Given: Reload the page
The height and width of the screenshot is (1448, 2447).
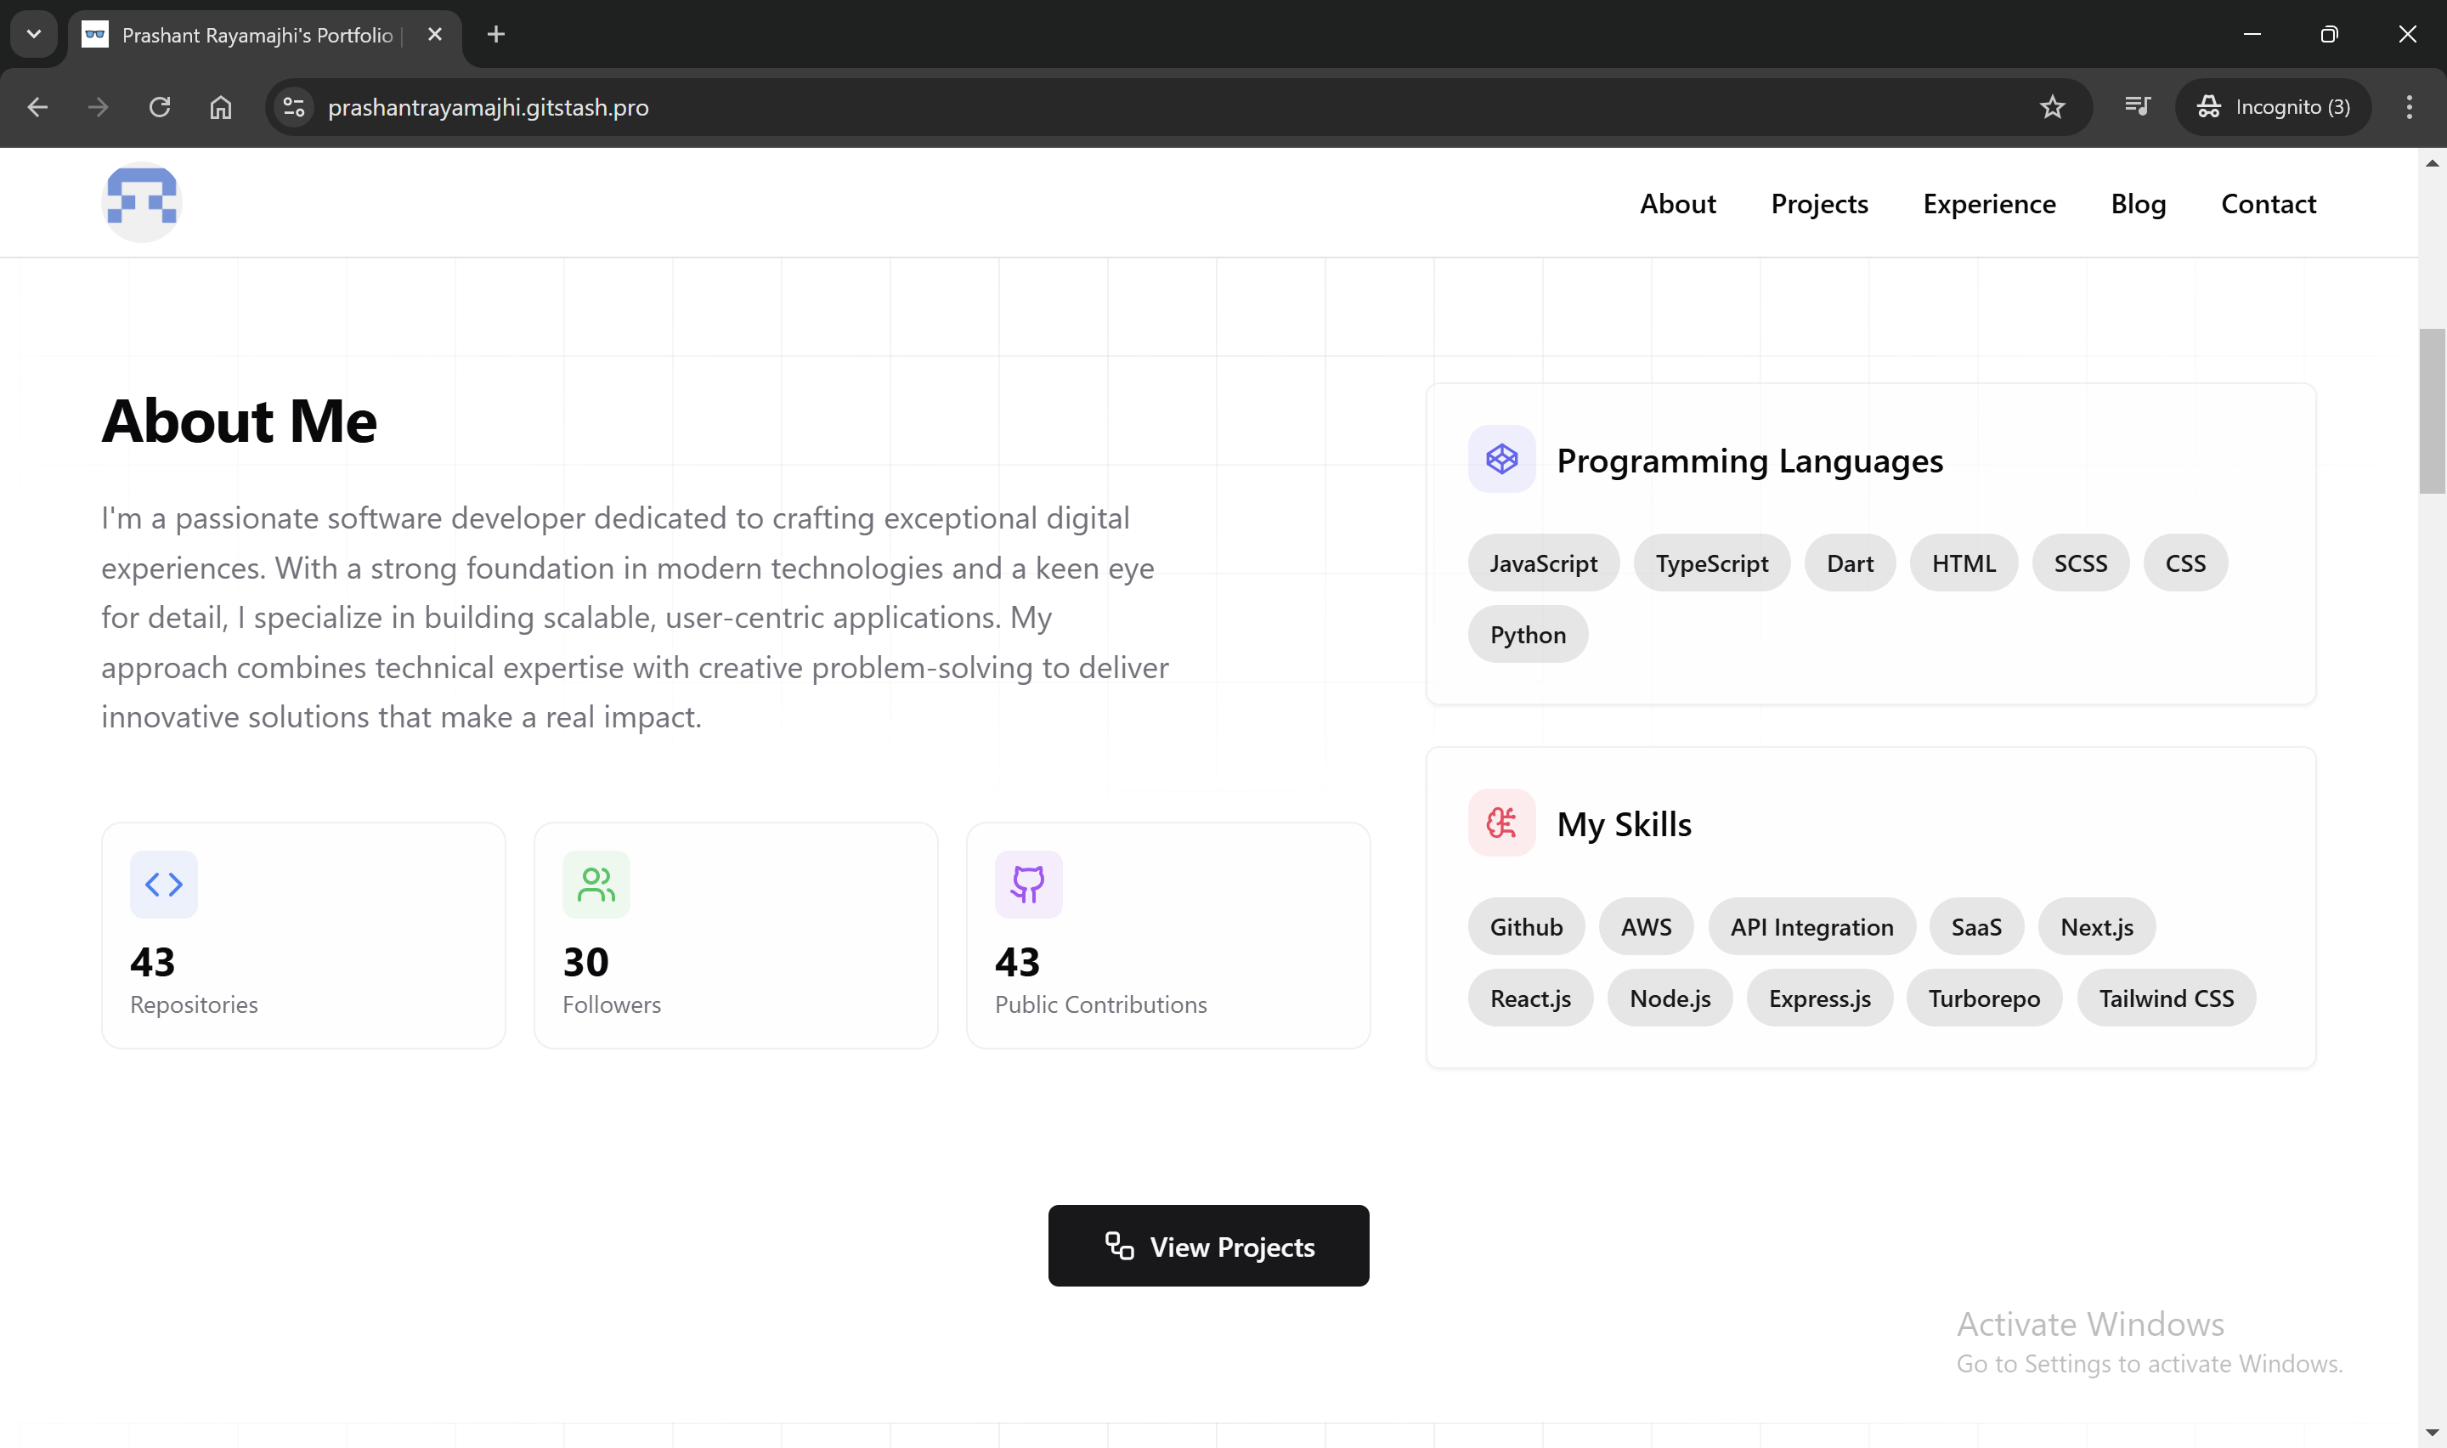Looking at the screenshot, I should pos(160,107).
